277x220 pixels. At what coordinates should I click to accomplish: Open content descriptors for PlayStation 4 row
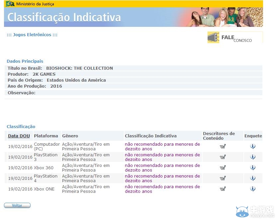pyautogui.click(x=223, y=178)
